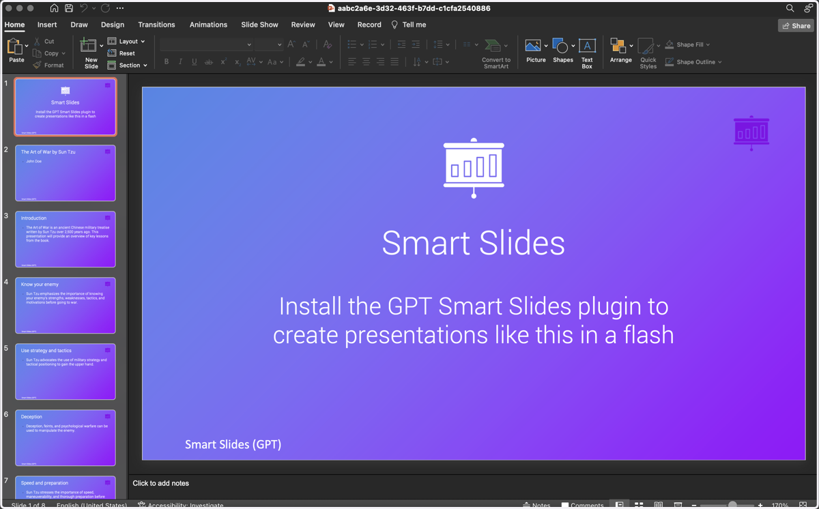The width and height of the screenshot is (819, 509).
Task: Reset the slide layout
Action: 121,53
